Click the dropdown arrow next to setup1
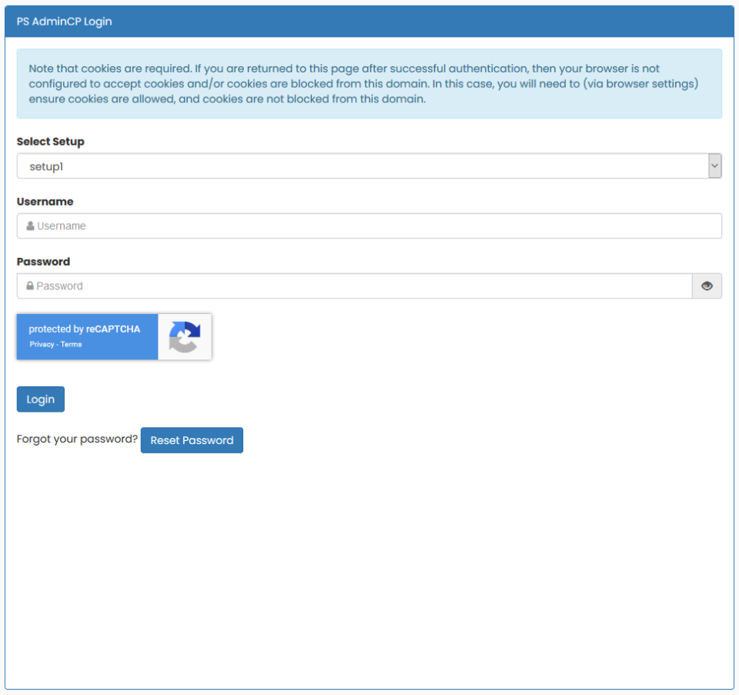 point(714,165)
